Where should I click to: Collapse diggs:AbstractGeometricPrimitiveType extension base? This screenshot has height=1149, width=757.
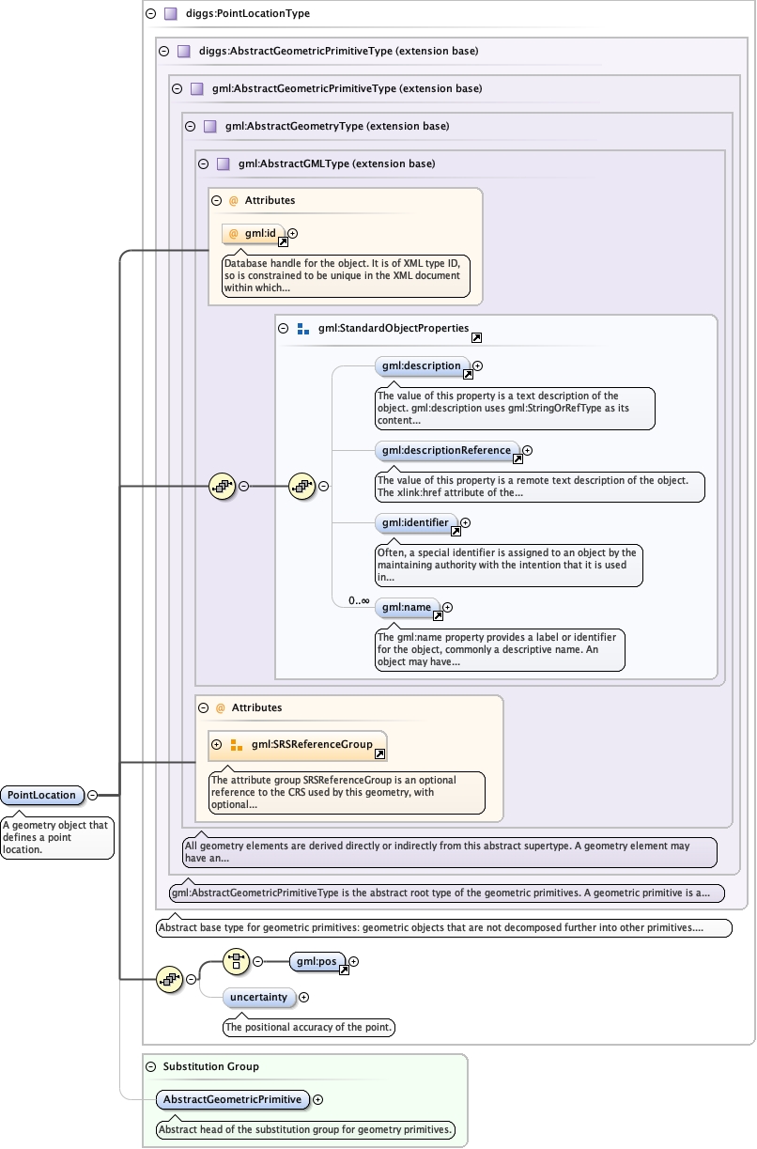163,51
